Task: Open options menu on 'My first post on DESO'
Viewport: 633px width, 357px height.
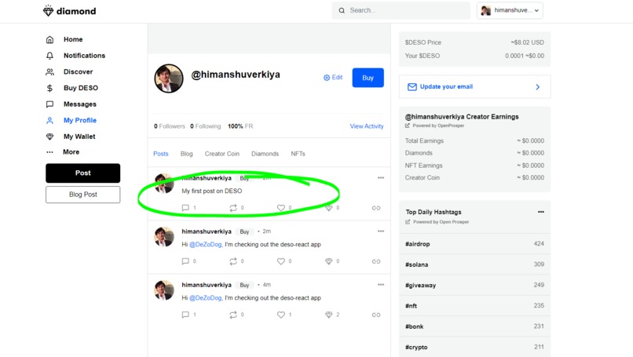Action: pyautogui.click(x=381, y=178)
